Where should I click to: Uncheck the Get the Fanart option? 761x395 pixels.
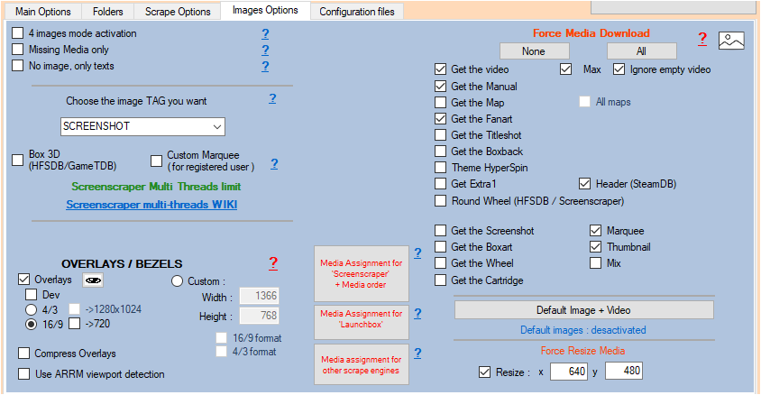(x=440, y=119)
